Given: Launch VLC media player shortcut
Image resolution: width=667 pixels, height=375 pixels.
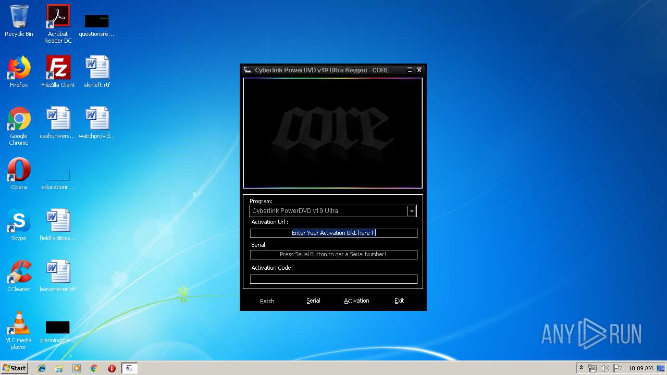Looking at the screenshot, I should (x=19, y=330).
